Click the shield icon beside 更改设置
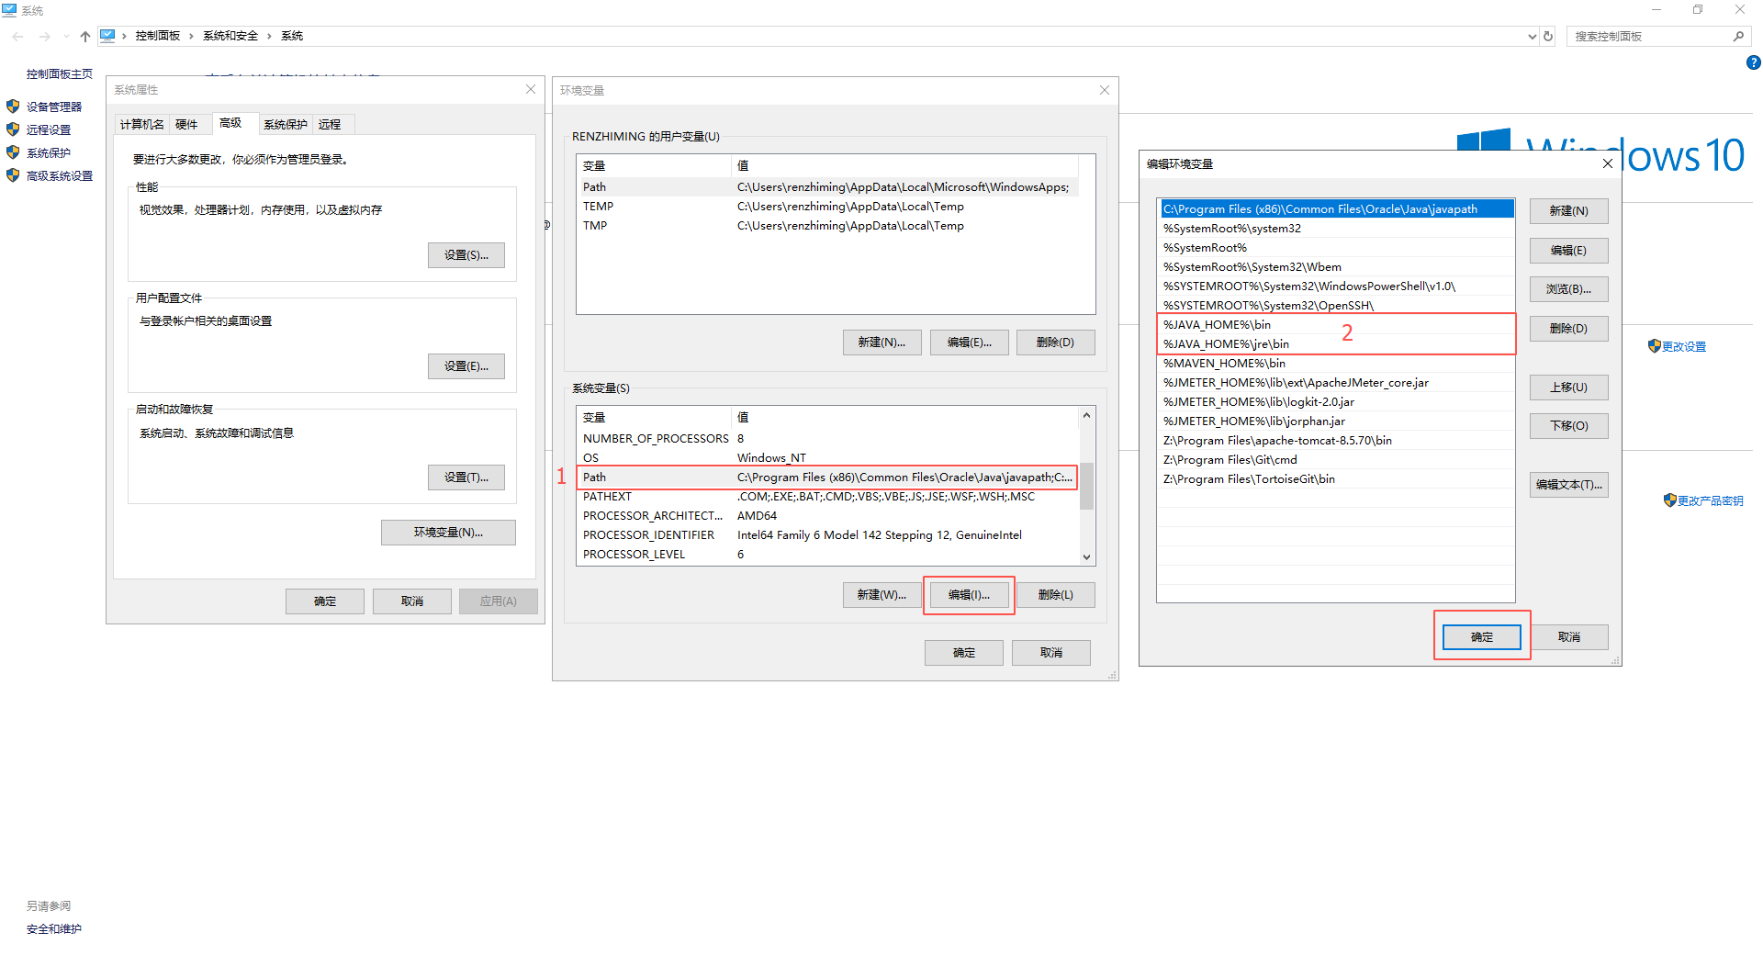Screen dimensions: 1763x955 pyautogui.click(x=1655, y=346)
